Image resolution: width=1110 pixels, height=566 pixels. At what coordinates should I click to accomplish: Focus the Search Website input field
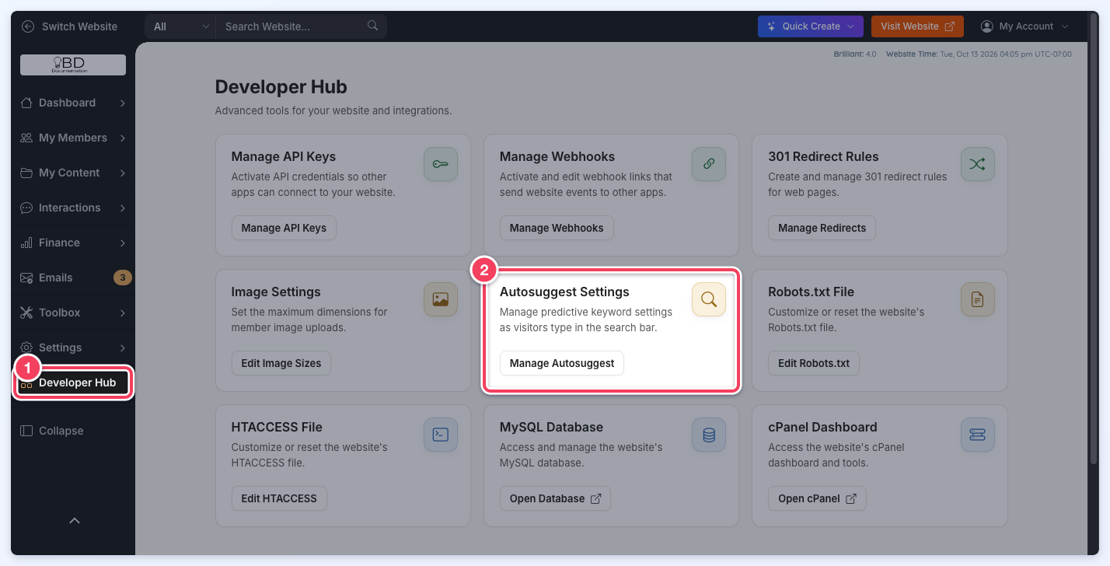[292, 26]
